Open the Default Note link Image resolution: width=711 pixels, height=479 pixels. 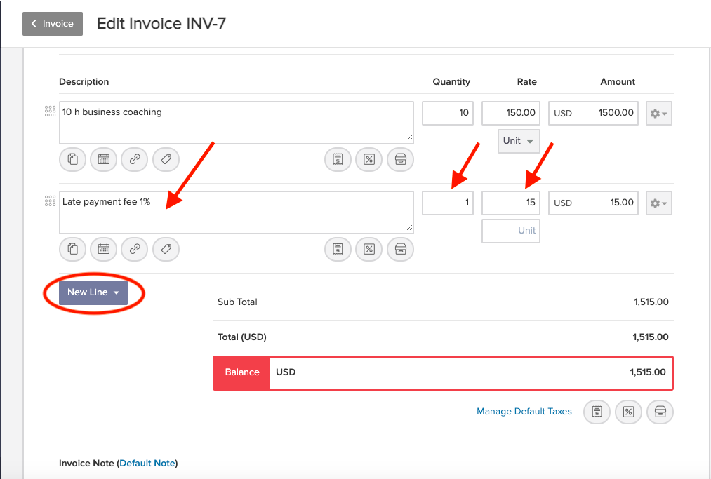pos(147,463)
